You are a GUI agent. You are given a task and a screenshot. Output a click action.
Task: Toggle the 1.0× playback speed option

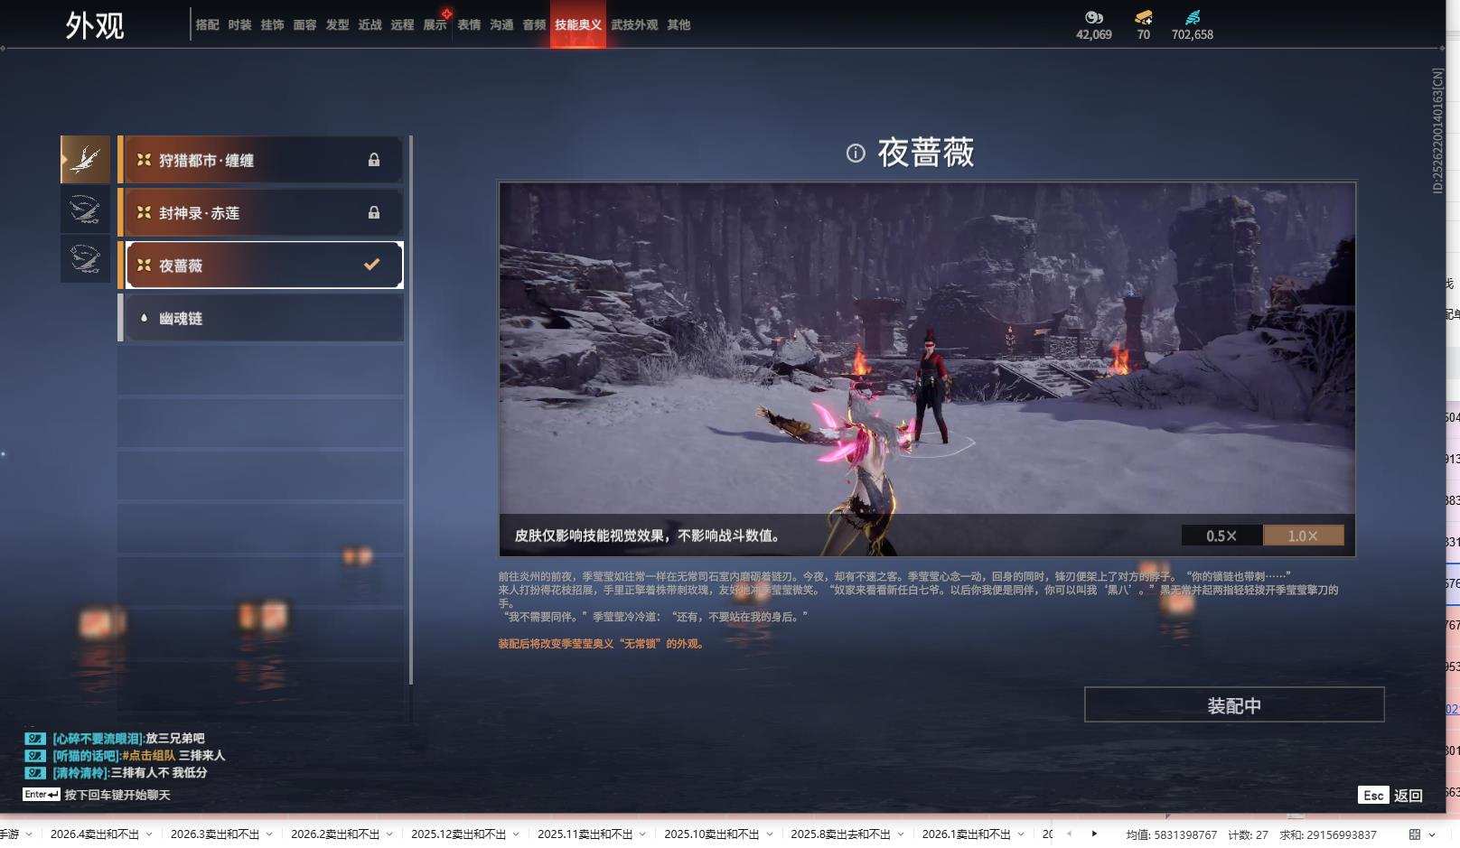(1302, 535)
